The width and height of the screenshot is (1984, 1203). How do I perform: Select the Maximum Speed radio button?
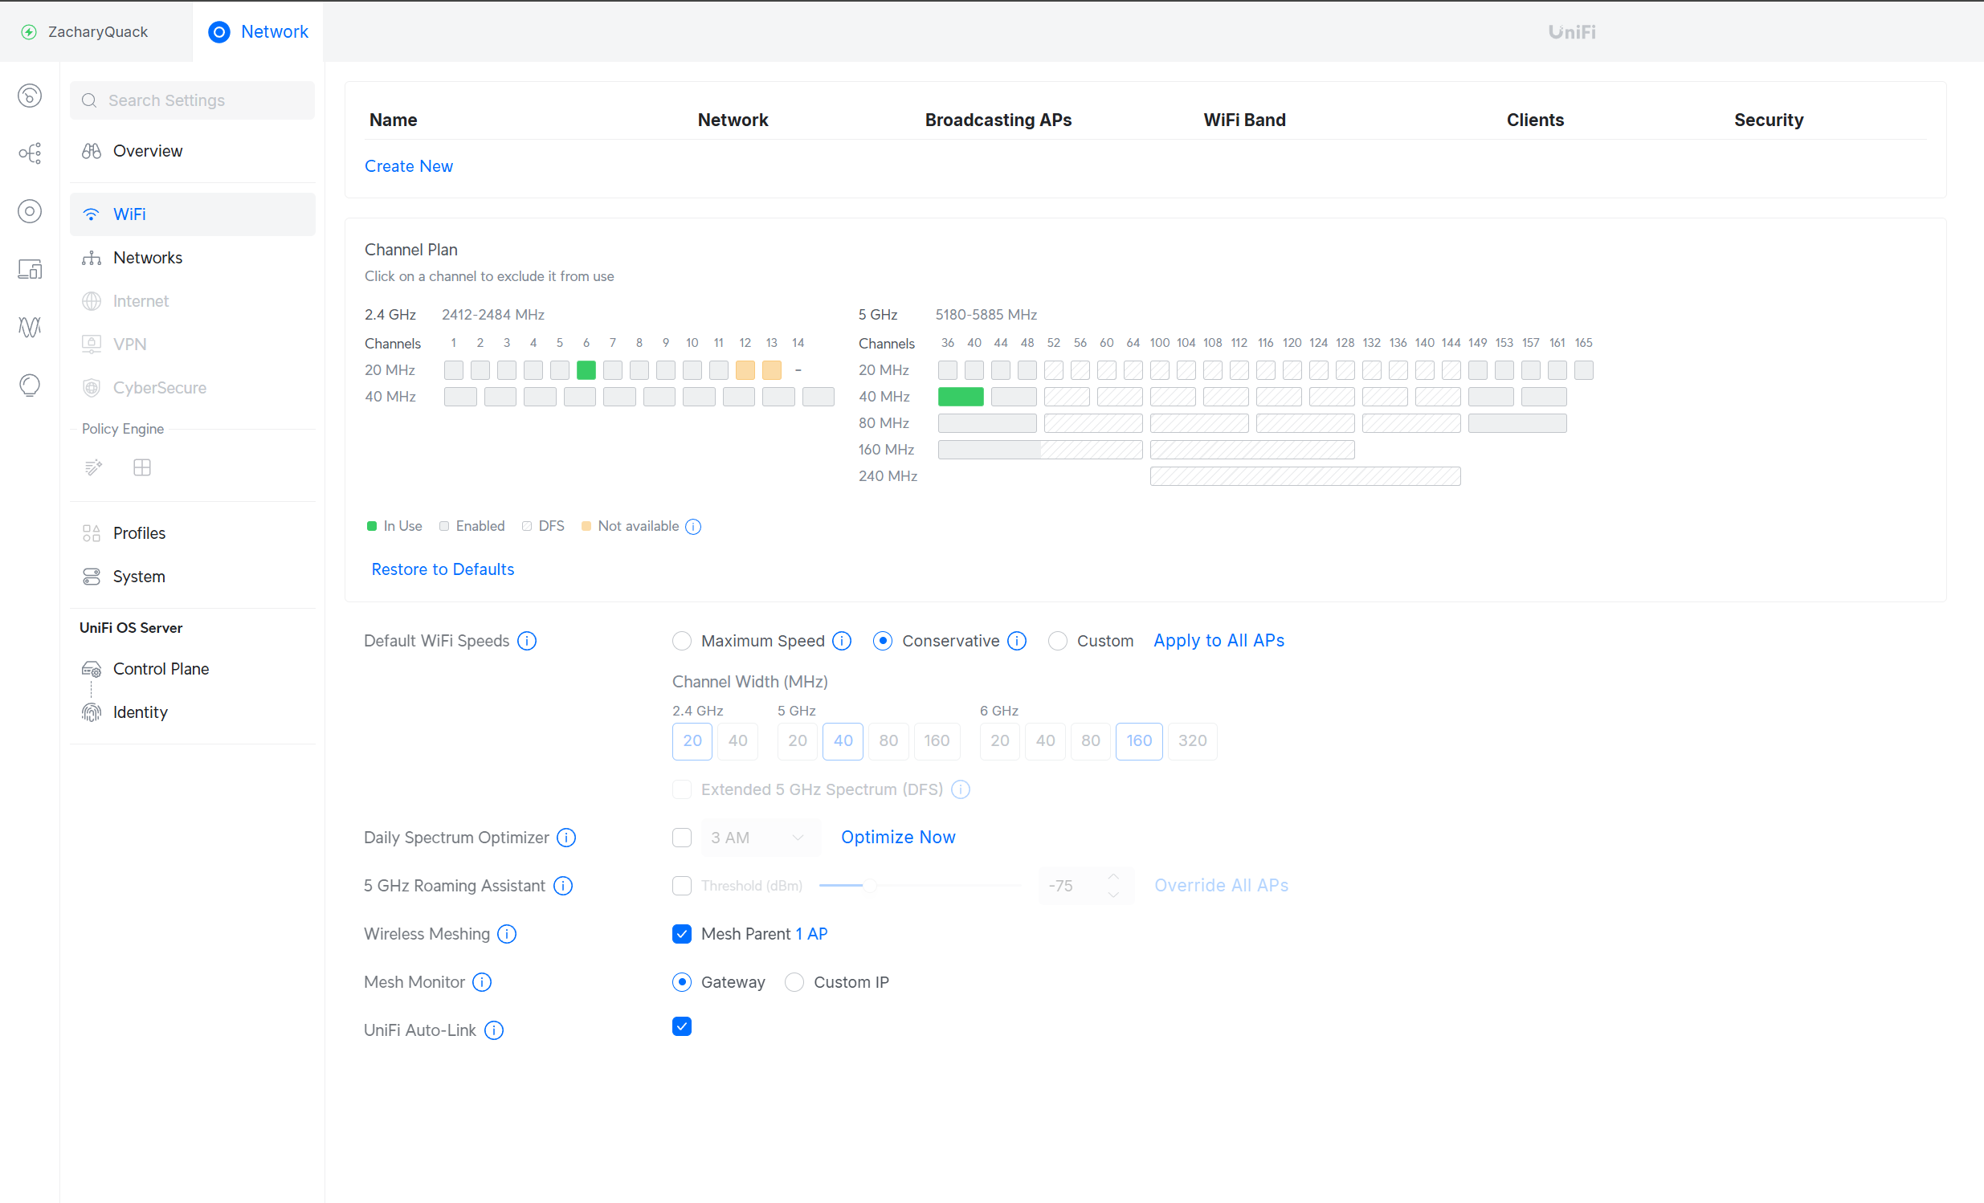click(x=682, y=641)
